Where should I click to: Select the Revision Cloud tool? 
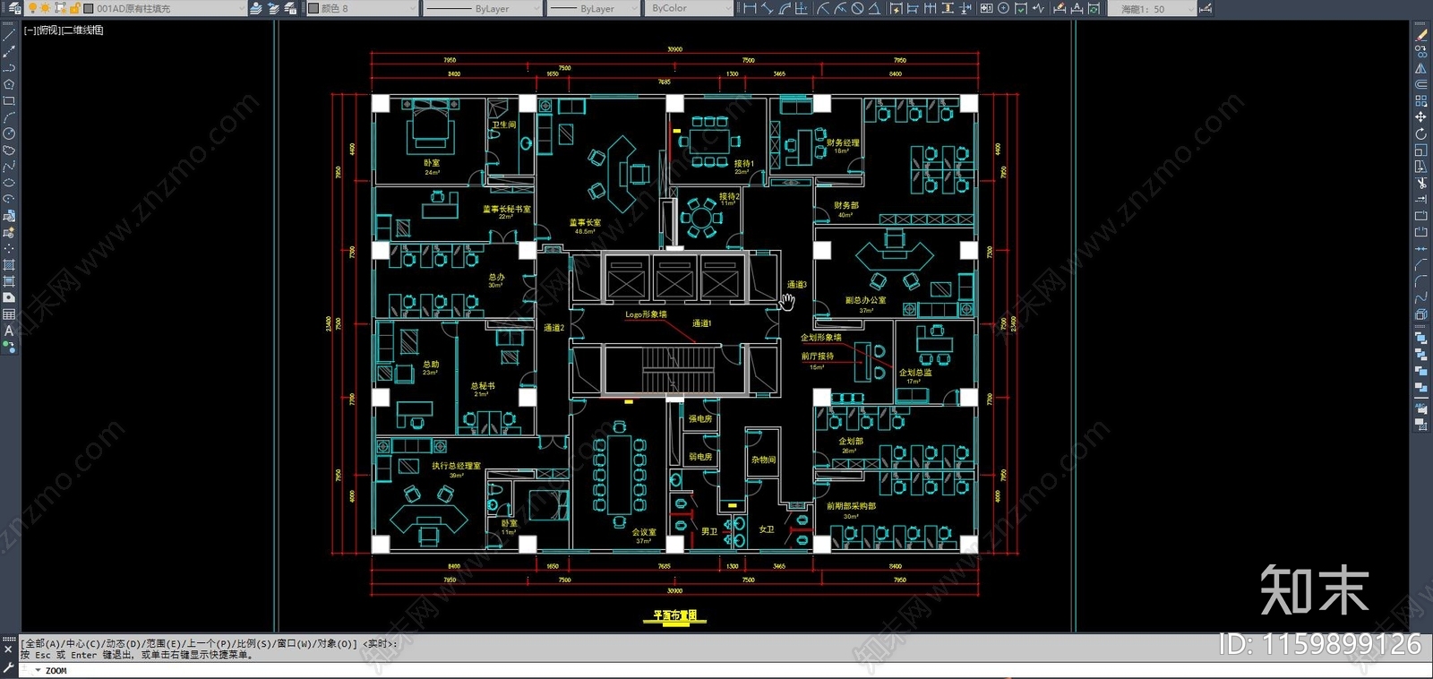coord(9,150)
